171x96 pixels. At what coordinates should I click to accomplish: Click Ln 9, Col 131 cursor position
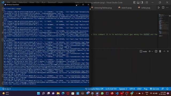point(111,89)
